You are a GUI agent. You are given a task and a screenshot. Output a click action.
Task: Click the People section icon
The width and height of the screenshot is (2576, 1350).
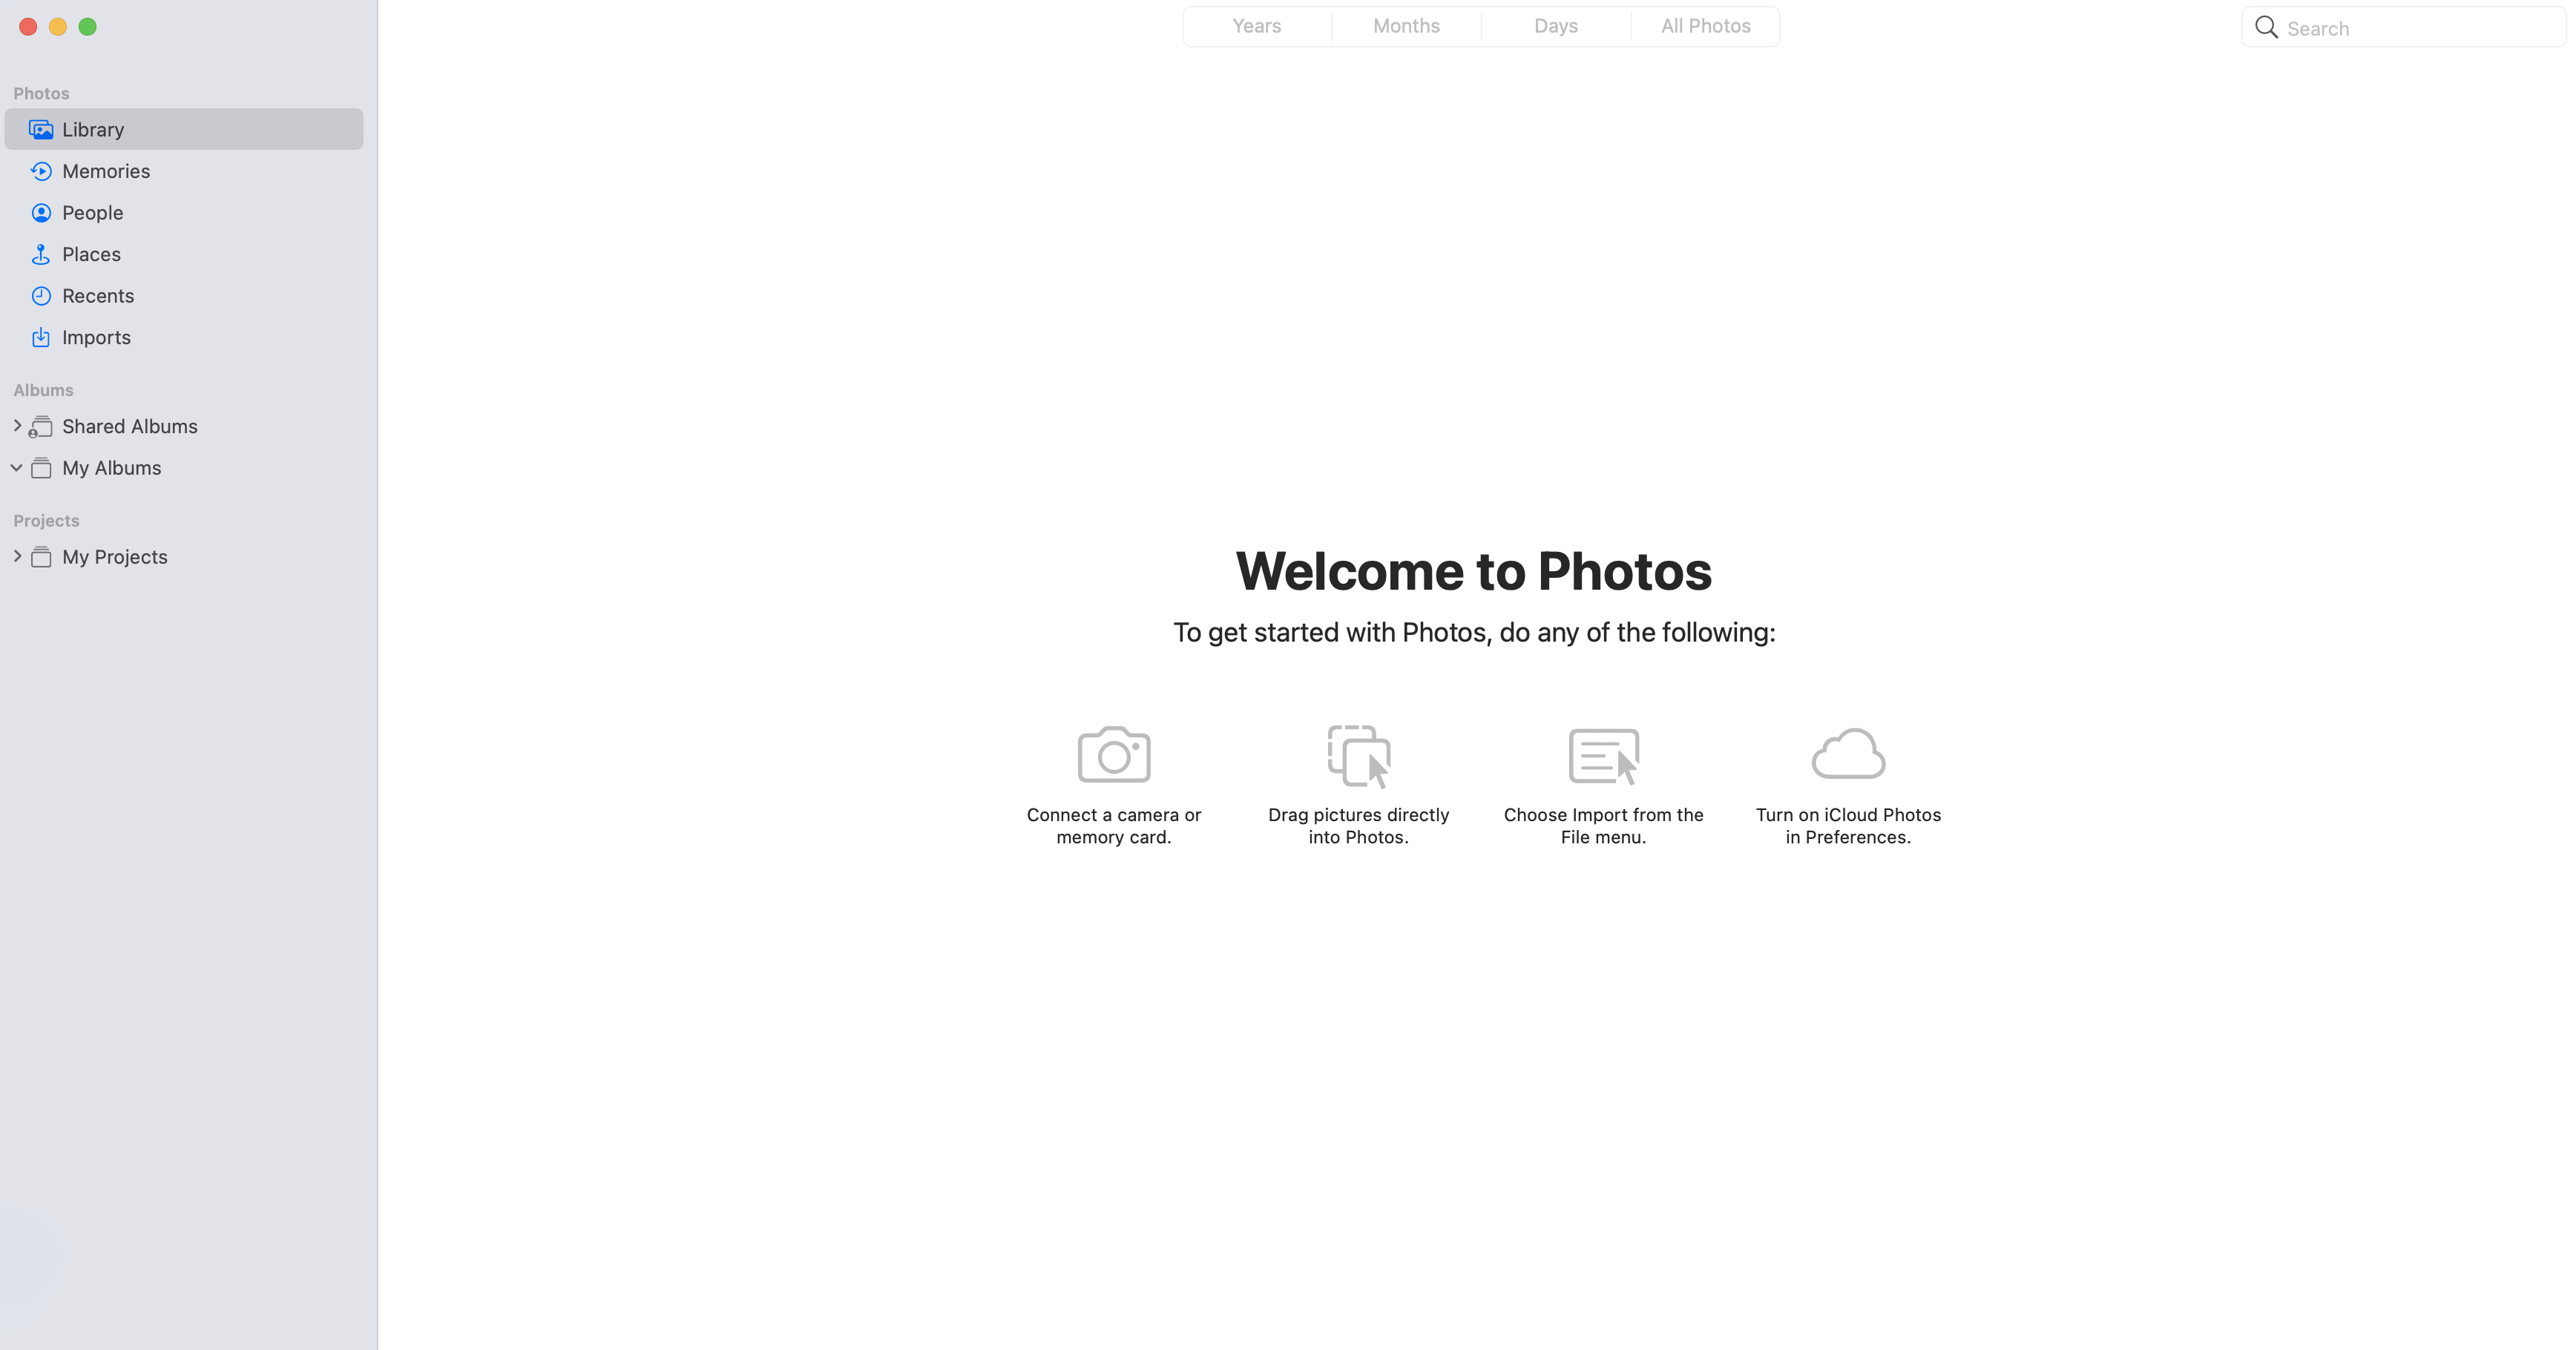pyautogui.click(x=41, y=213)
